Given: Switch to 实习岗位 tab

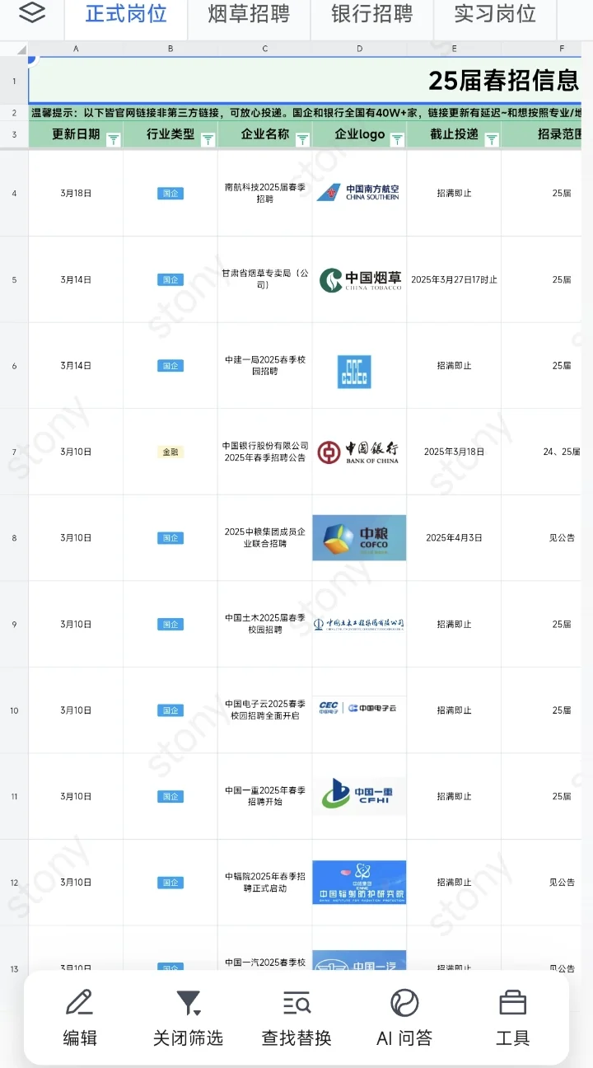Looking at the screenshot, I should (x=495, y=14).
